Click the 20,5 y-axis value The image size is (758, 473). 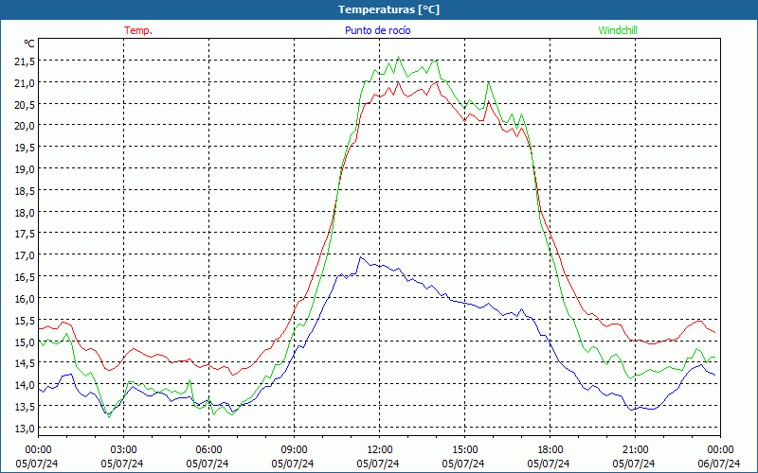point(25,105)
